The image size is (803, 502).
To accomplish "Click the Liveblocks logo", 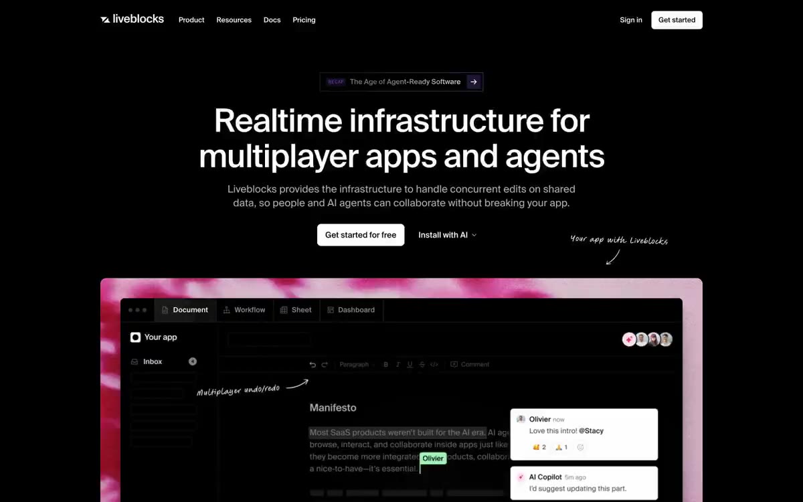I will [x=132, y=19].
